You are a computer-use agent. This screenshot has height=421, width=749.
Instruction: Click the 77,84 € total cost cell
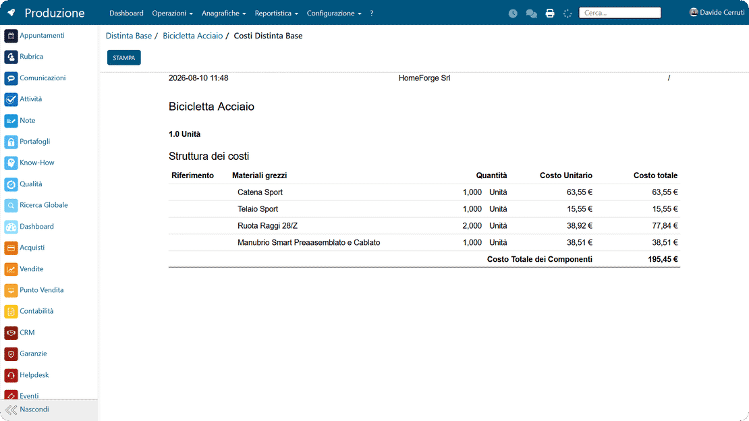coord(665,225)
